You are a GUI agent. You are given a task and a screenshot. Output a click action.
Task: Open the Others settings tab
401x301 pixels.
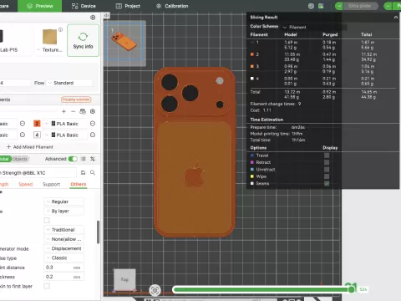point(79,184)
